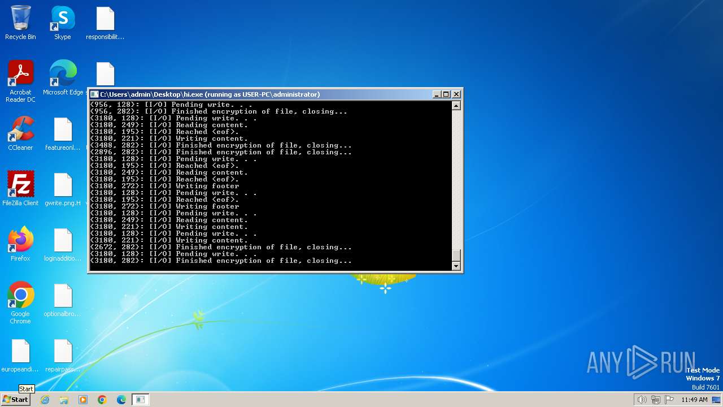The image size is (723, 407).
Task: Launch Internet Explorer from the taskbar
Action: click(x=45, y=400)
